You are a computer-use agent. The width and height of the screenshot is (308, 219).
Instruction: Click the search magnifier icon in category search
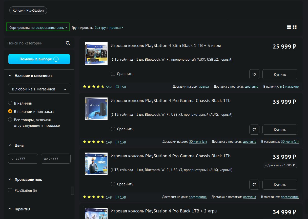click(68, 43)
